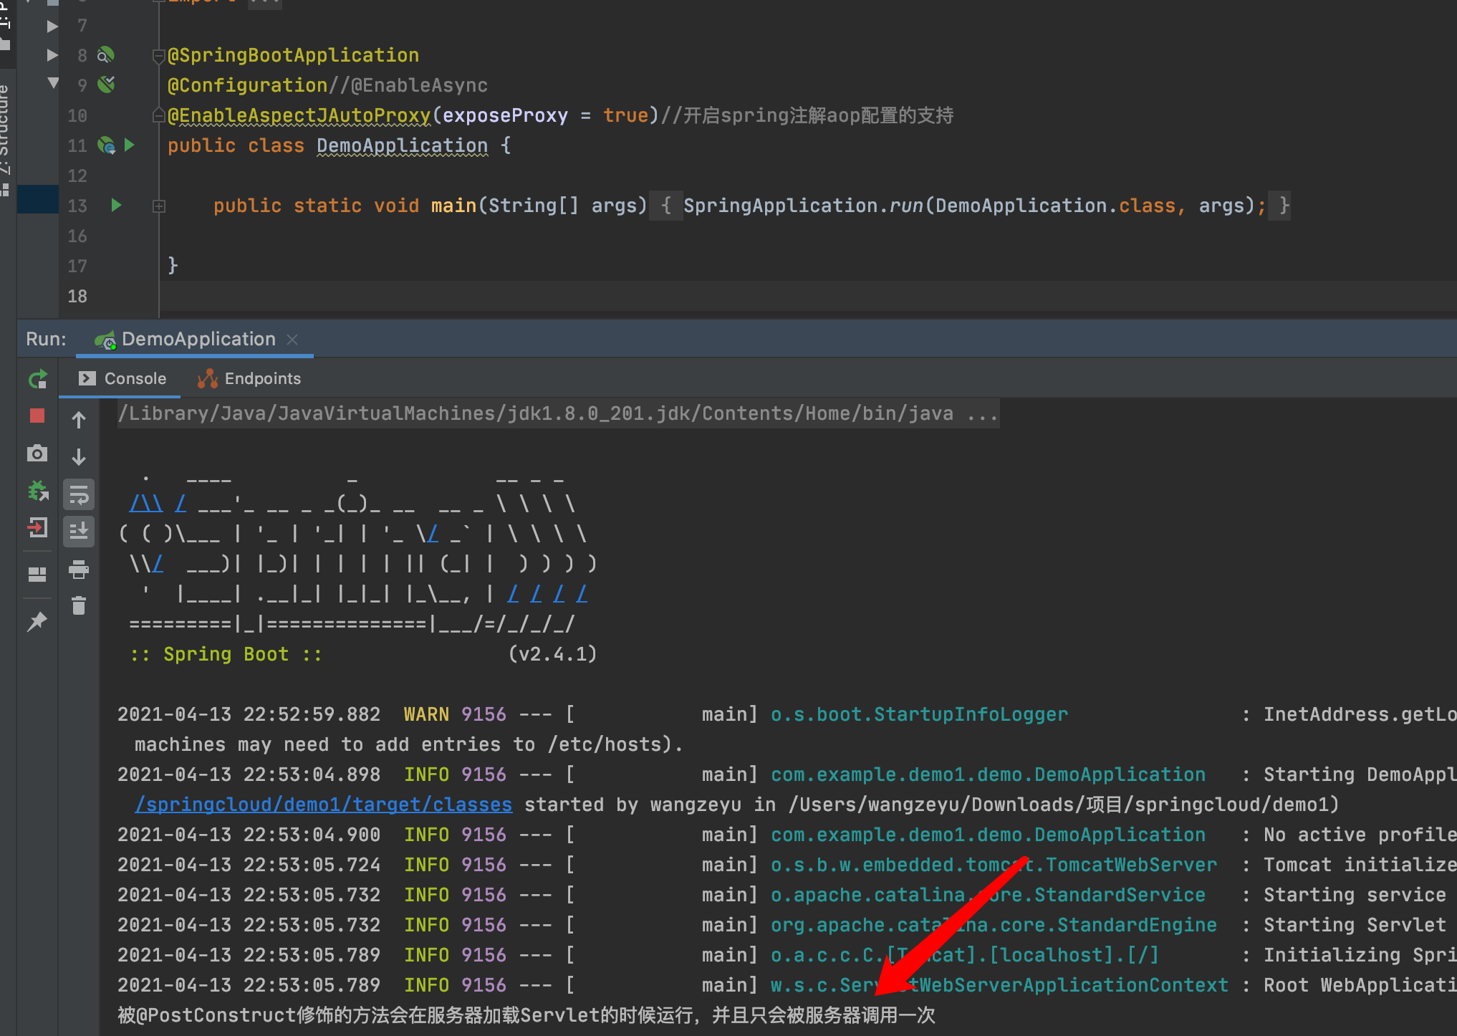The height and width of the screenshot is (1036, 1457).
Task: Rerun DemoApplication with green rerun icon
Action: click(x=37, y=379)
